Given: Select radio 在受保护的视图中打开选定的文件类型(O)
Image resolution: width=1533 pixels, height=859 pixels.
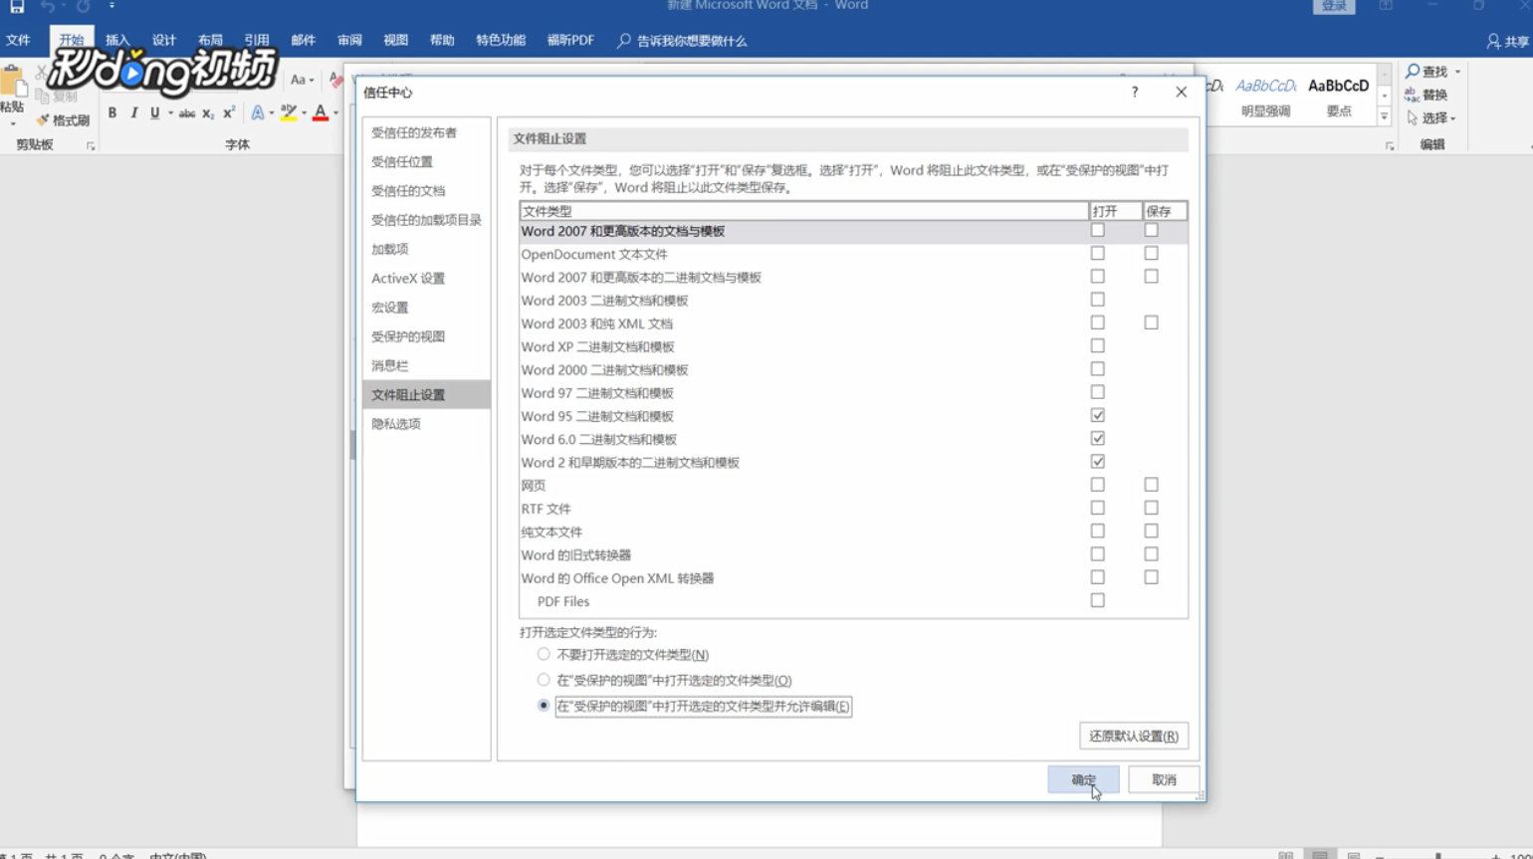Looking at the screenshot, I should [x=544, y=680].
